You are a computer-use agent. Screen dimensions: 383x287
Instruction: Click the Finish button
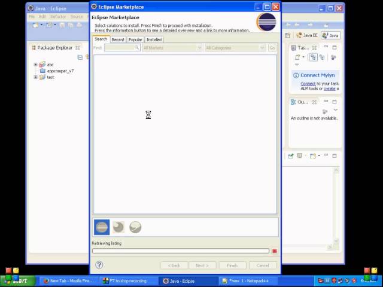(x=232, y=265)
